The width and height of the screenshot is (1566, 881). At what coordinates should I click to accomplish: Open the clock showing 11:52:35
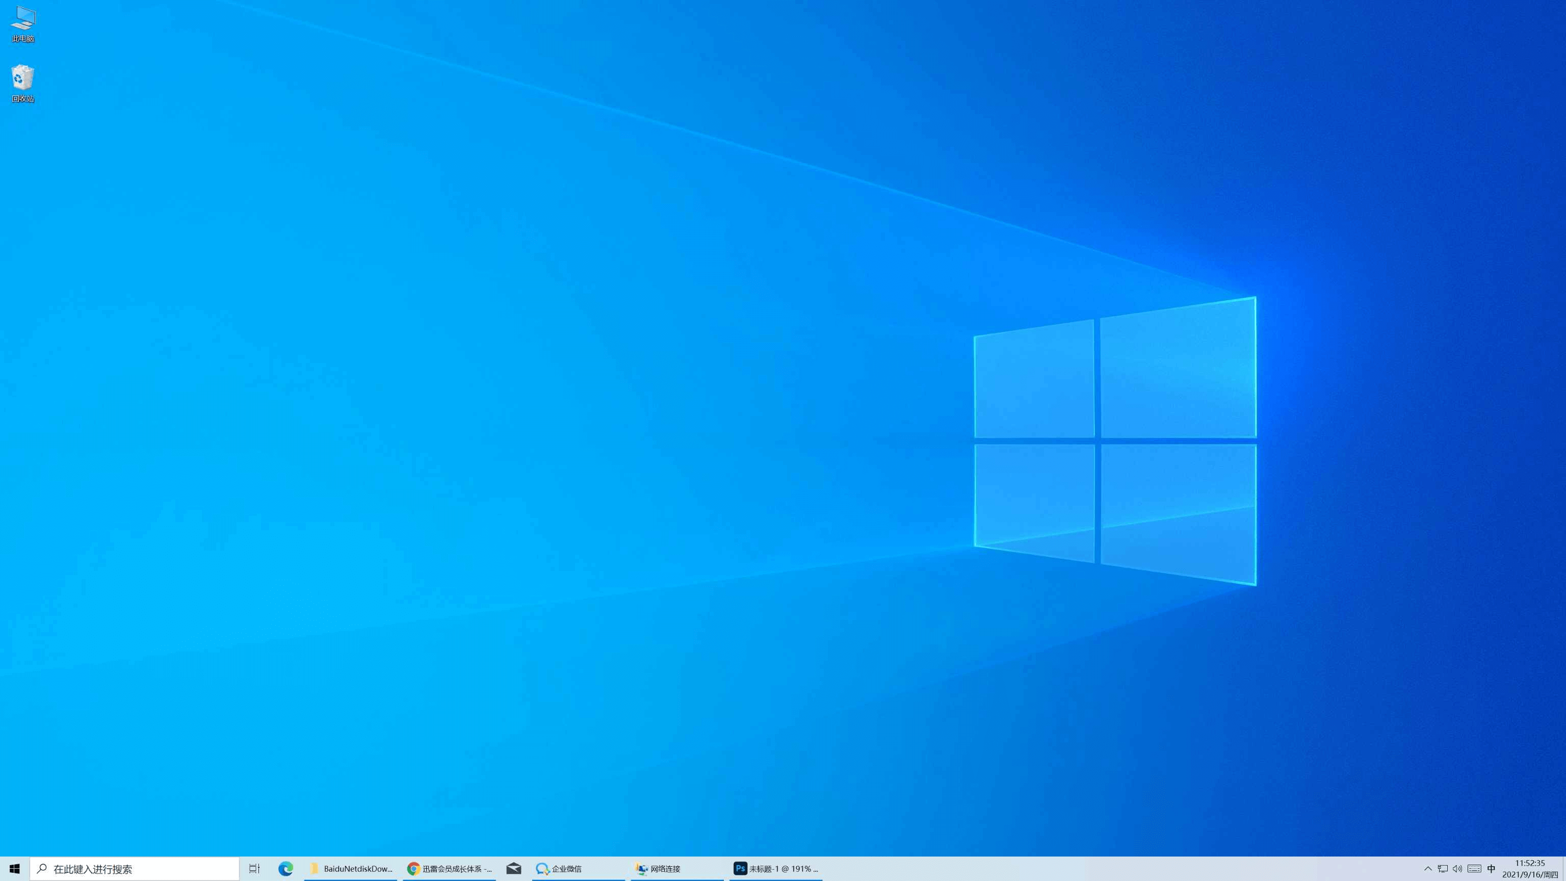(x=1529, y=869)
